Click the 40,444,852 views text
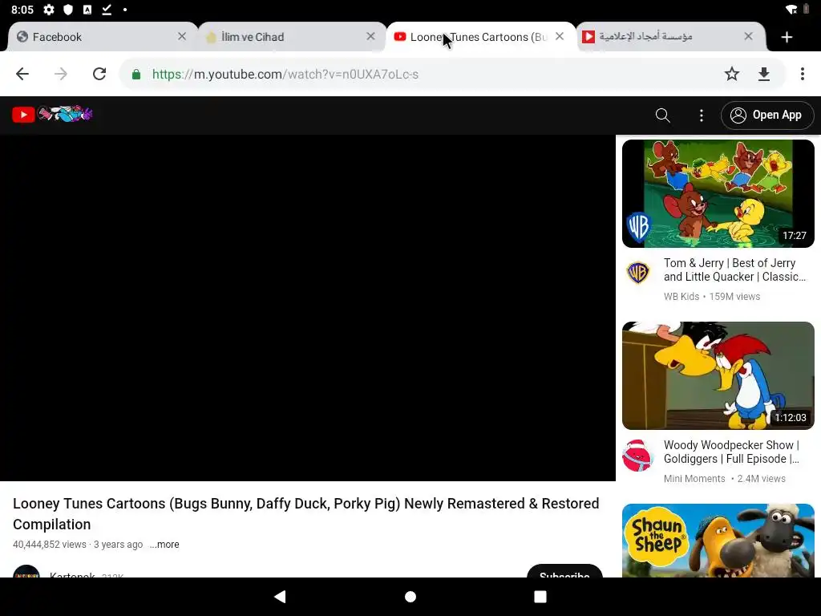 (49, 545)
